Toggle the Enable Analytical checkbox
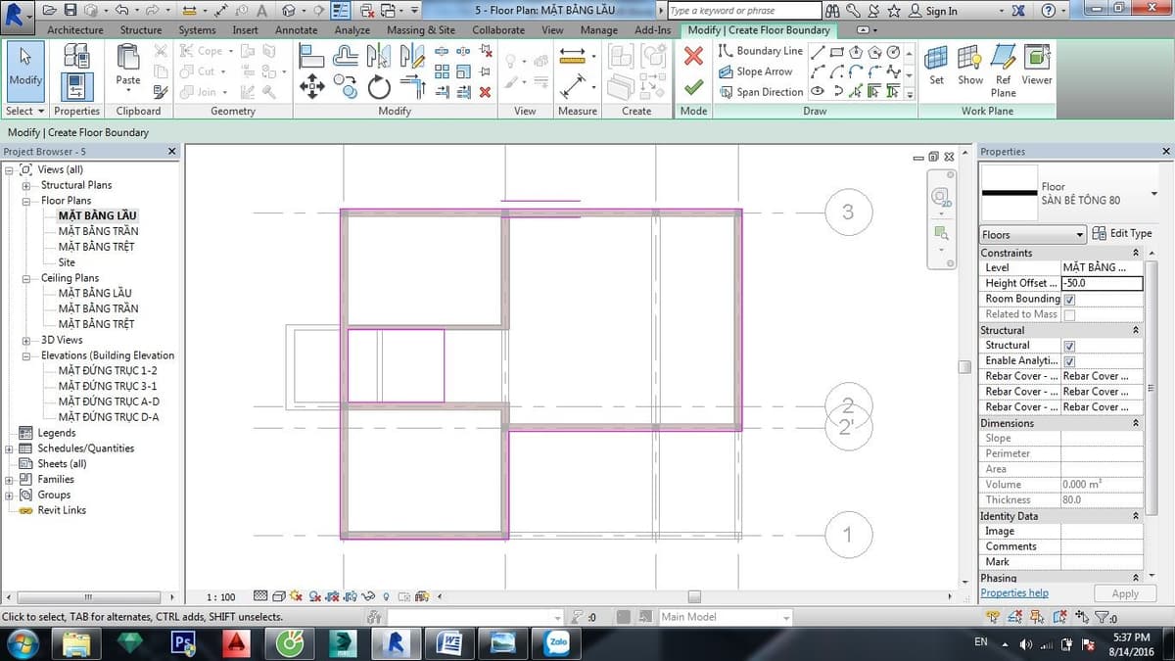Screen dimensions: 1175x661 1069,361
